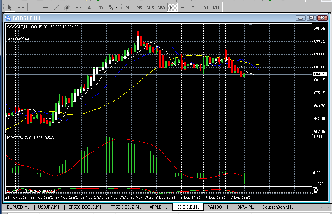Image resolution: width=332 pixels, height=214 pixels.
Task: Open the BMW,M1 chart tab
Action: pyautogui.click(x=246, y=207)
